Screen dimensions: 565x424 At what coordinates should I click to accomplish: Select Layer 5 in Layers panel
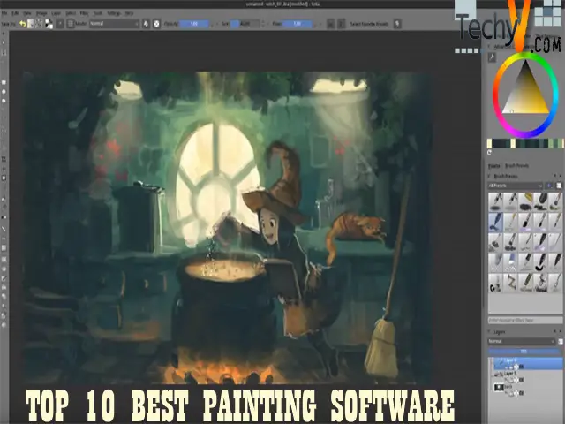(510, 374)
